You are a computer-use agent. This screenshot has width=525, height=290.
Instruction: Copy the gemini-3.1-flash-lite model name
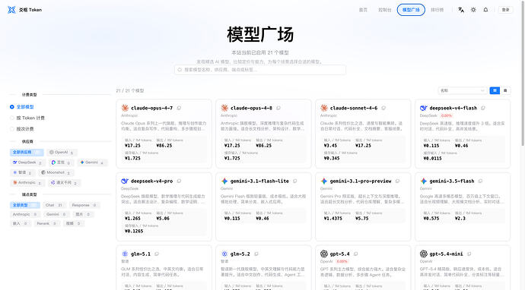(294, 181)
